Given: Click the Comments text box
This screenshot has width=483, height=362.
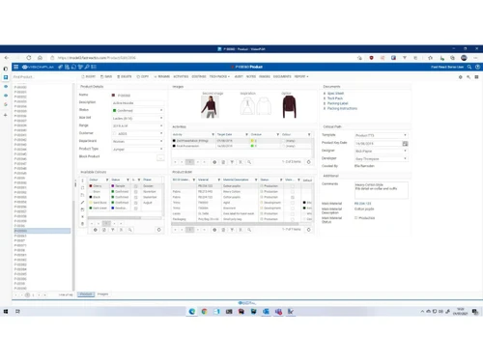Looking at the screenshot, I should pyautogui.click(x=382, y=190).
